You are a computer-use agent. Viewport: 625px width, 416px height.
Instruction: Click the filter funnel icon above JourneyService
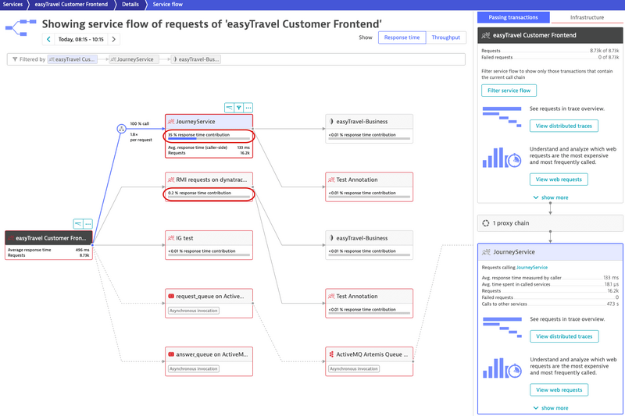[x=238, y=108]
